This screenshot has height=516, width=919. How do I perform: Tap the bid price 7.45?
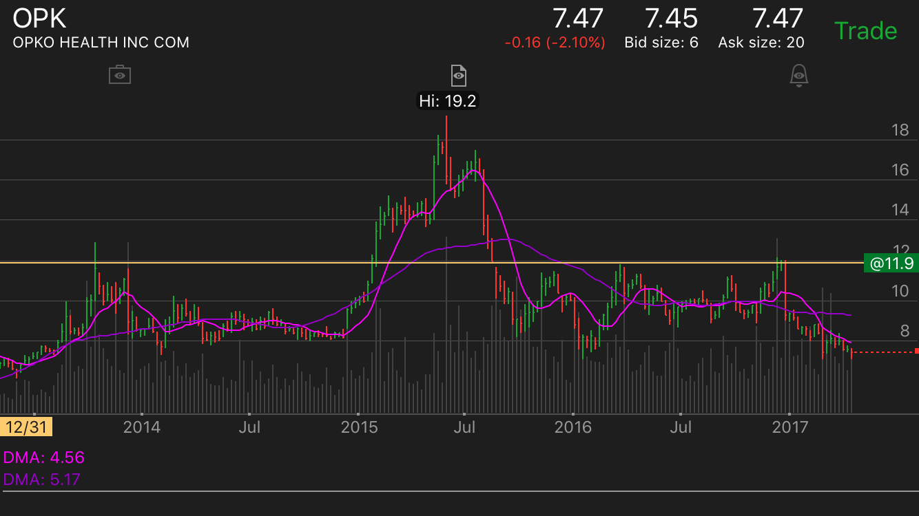[670, 19]
